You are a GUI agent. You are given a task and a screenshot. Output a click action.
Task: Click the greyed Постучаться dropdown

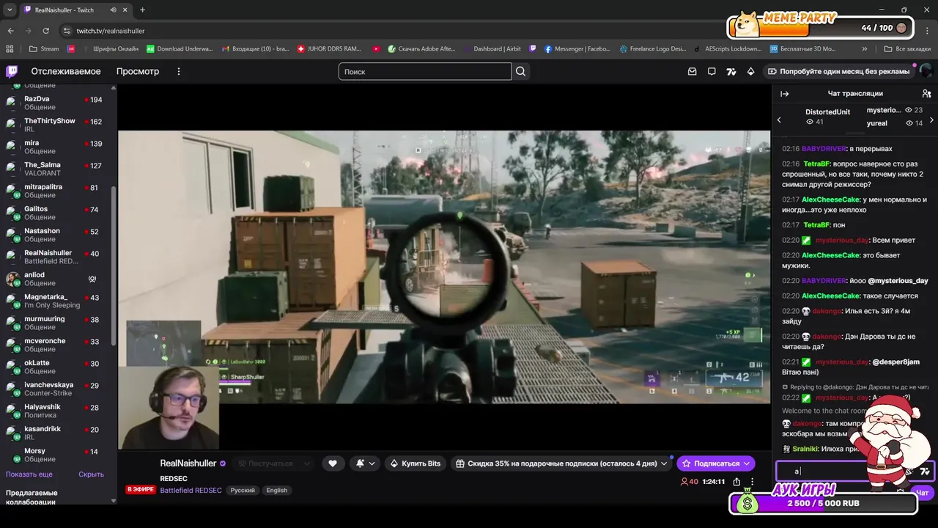point(273,463)
